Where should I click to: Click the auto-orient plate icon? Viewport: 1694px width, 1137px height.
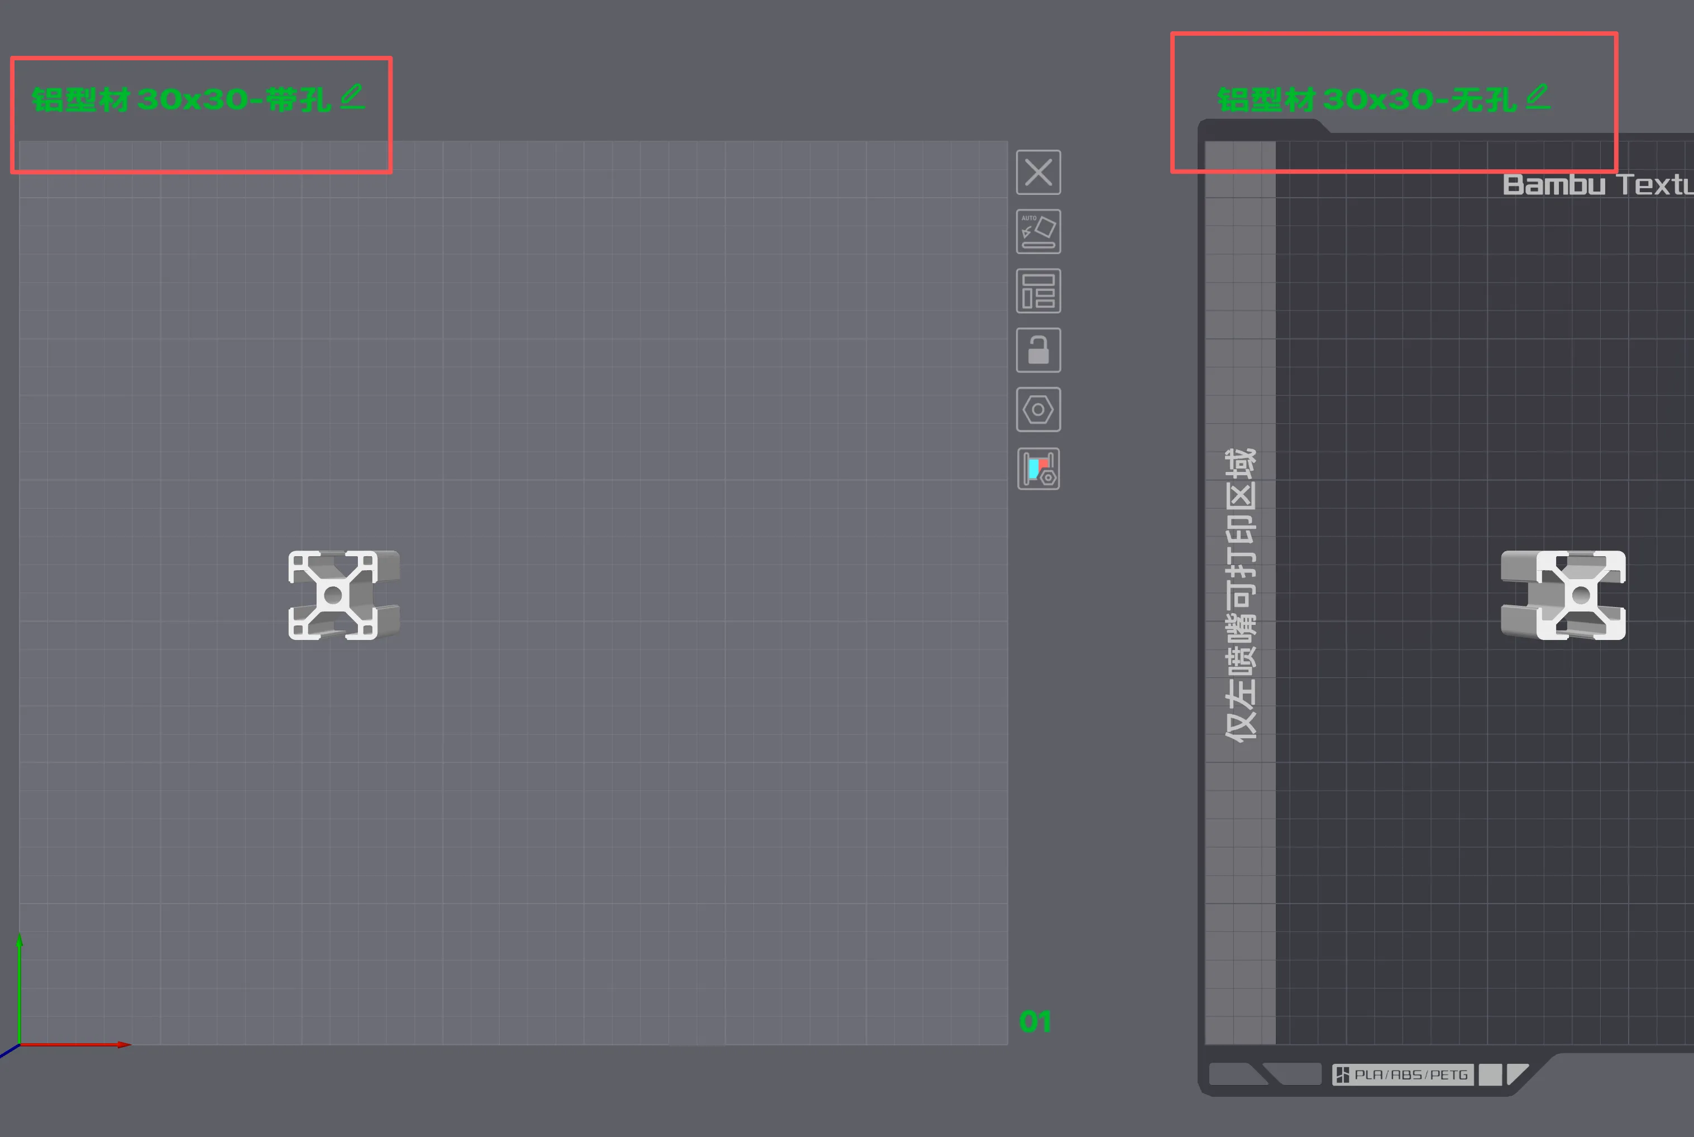tap(1038, 232)
